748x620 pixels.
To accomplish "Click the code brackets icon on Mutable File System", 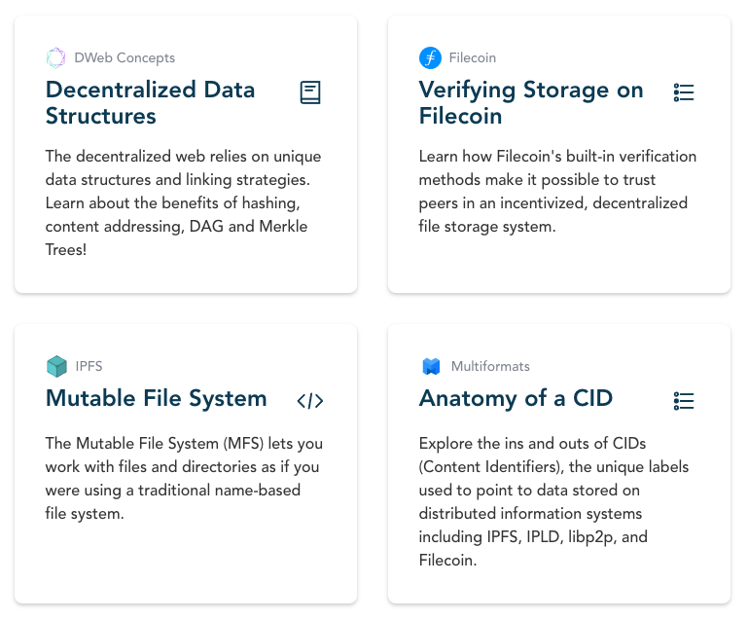I will tap(310, 400).
